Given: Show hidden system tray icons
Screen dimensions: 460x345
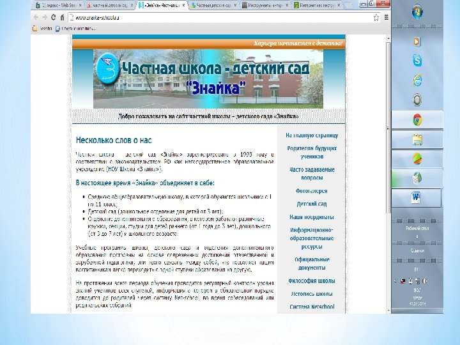Looking at the screenshot, I should coord(395,281).
